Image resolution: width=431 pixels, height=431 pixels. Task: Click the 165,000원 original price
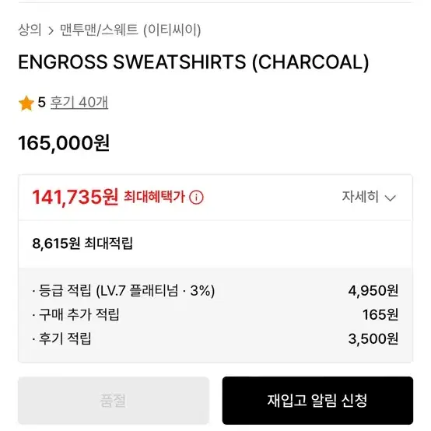pos(64,143)
